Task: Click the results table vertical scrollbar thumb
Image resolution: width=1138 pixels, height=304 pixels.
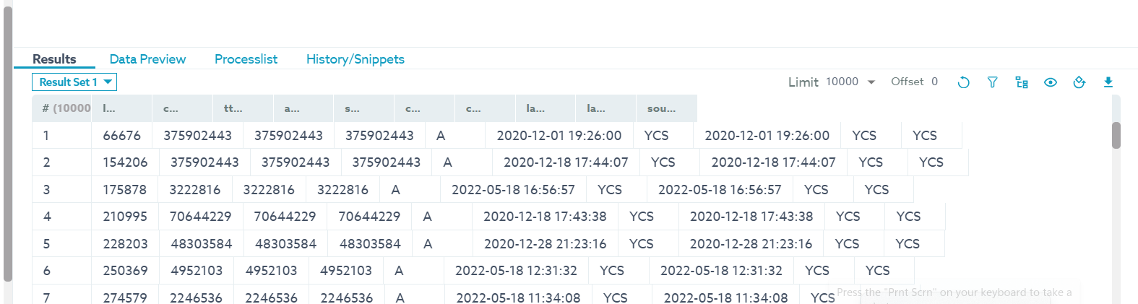Action: click(1116, 135)
